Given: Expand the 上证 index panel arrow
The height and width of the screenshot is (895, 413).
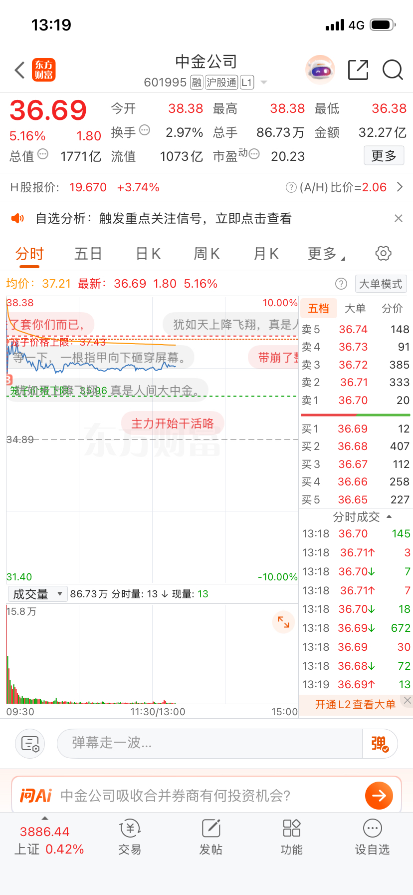Looking at the screenshot, I should [x=45, y=818].
